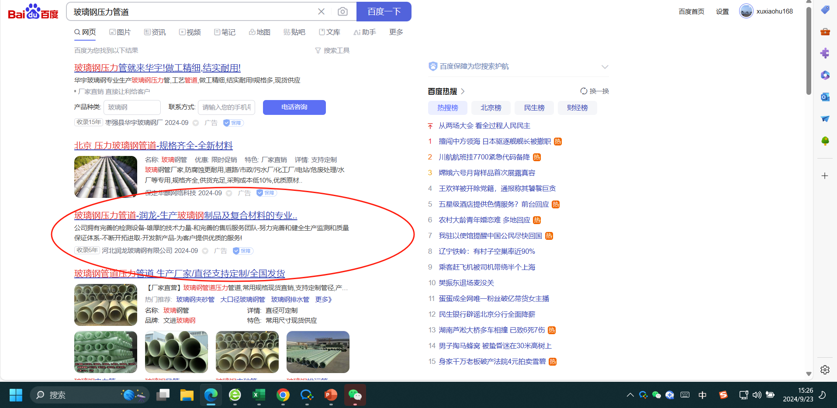This screenshot has width=837, height=408.
Task: Open WeChat from the taskbar
Action: point(355,395)
